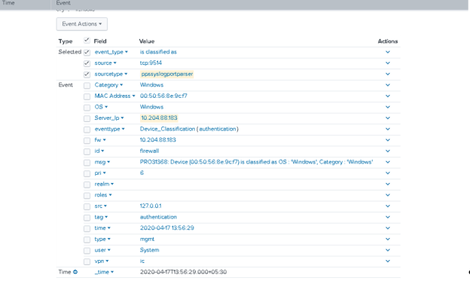Open the _time field name menu
The image size is (470, 281).
click(x=104, y=272)
